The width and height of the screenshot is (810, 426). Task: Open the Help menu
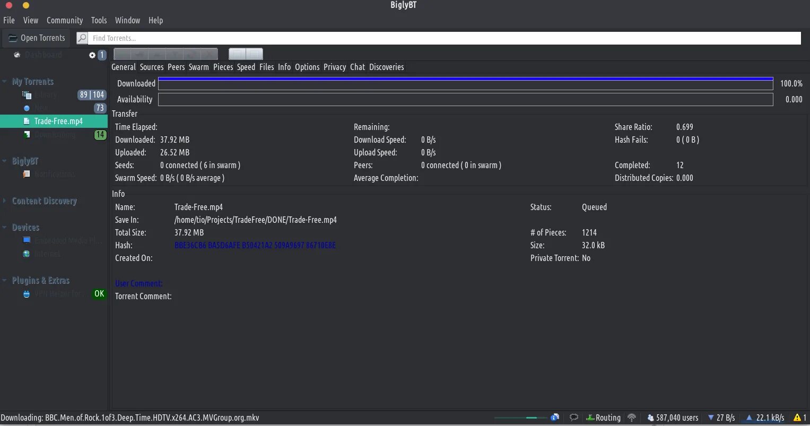(x=155, y=20)
